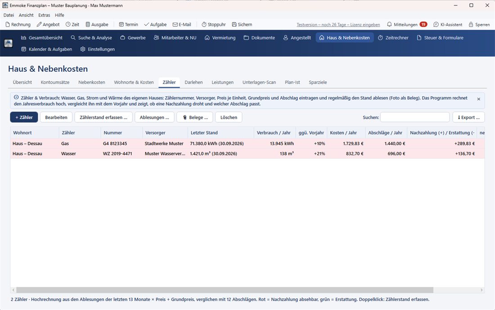
Task: Click the horizontal scrollbar of the table
Action: point(225,290)
